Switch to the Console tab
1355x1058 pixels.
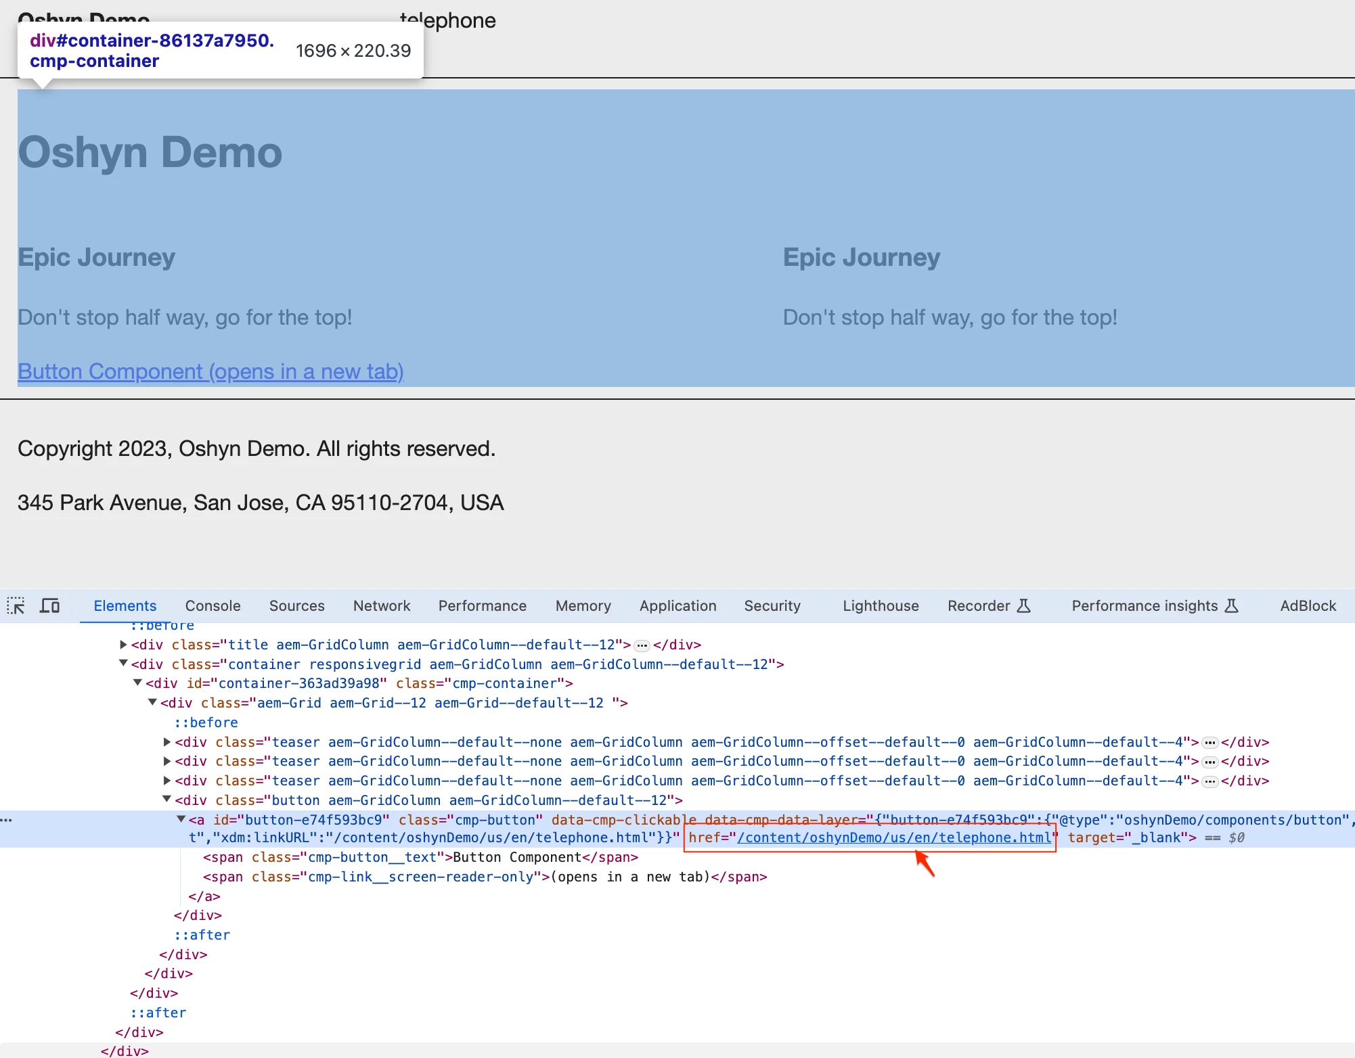pos(213,605)
